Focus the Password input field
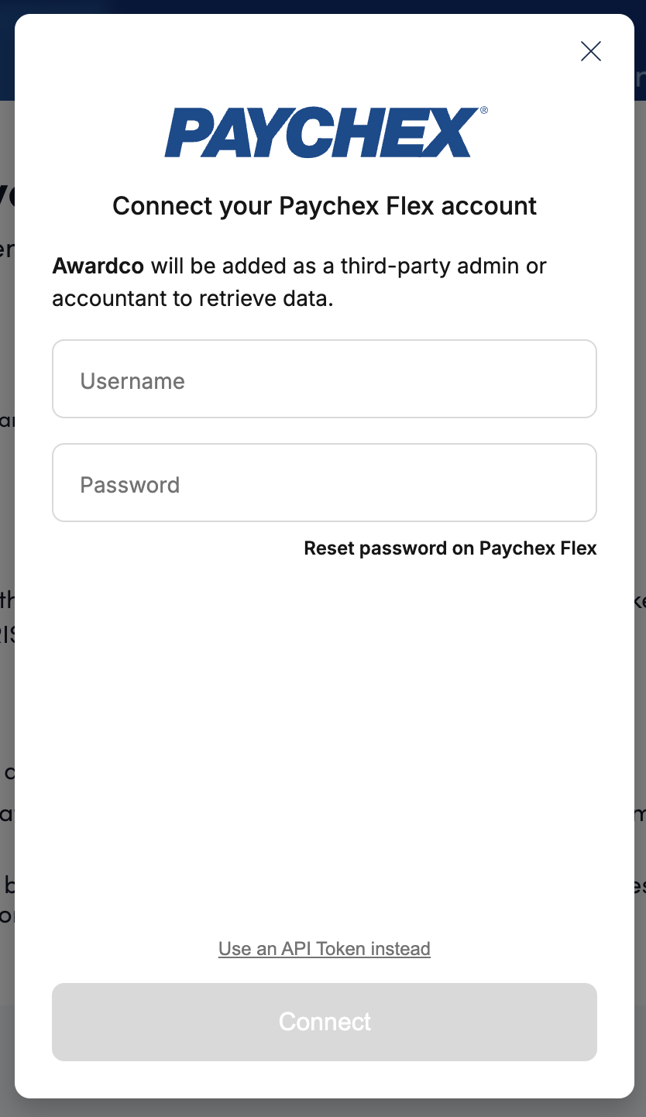Image resolution: width=646 pixels, height=1117 pixels. 325,483
